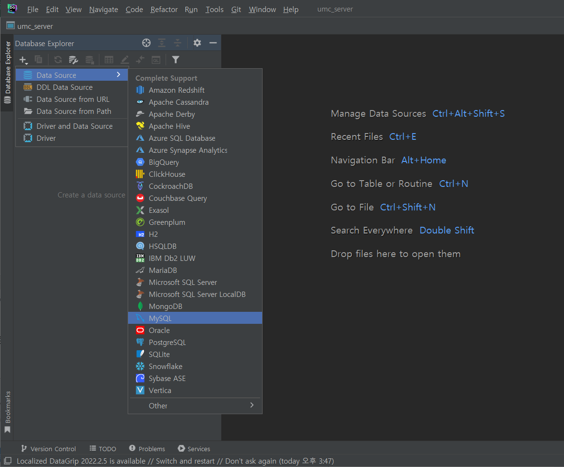
Task: Click the Jump to query console icon
Action: pos(156,60)
